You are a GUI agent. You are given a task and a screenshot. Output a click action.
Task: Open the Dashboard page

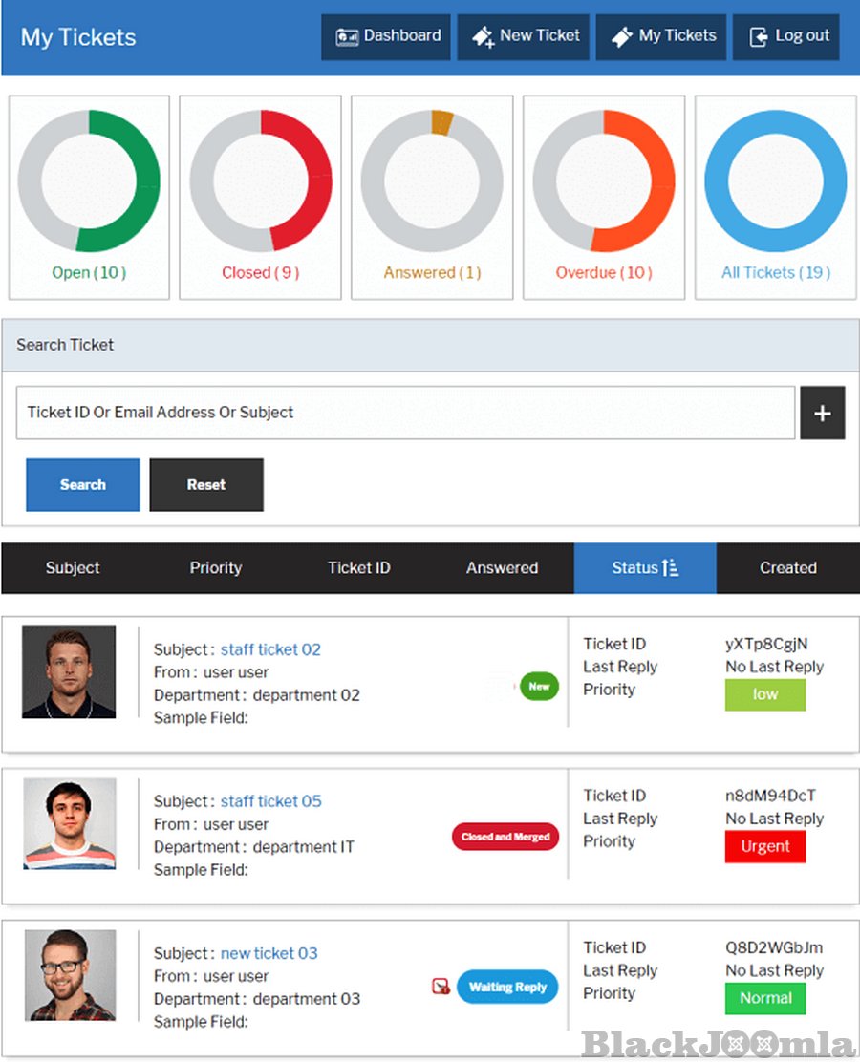pyautogui.click(x=386, y=36)
